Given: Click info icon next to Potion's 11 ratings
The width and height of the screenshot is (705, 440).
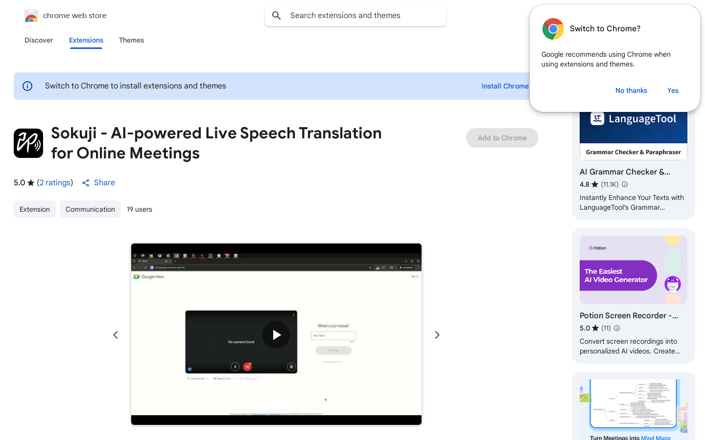Looking at the screenshot, I should 617,328.
